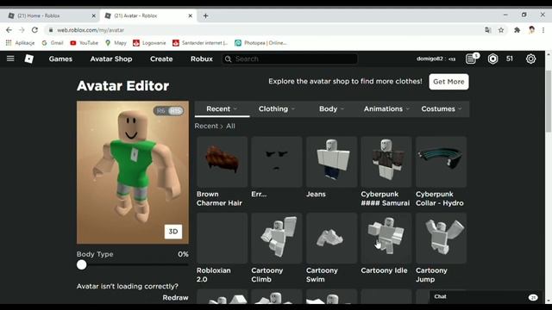The width and height of the screenshot is (552, 310).
Task: Click the avatar preview image
Action: pyautogui.click(x=132, y=172)
